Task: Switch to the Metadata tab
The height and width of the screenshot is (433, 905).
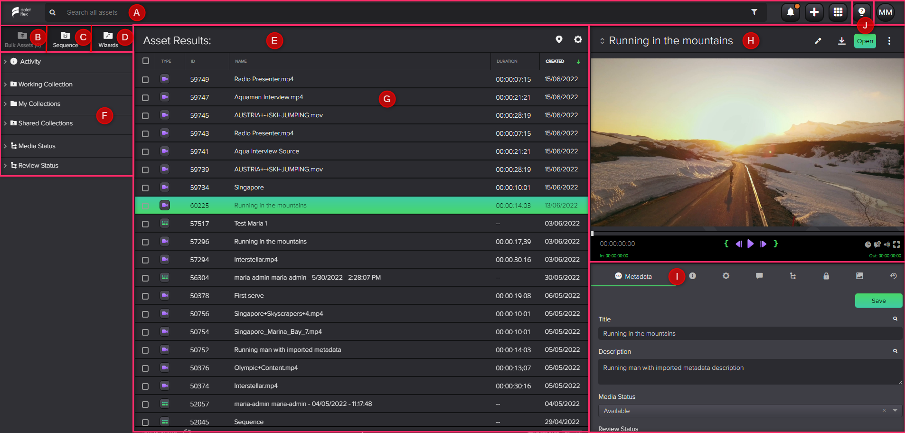Action: click(633, 276)
